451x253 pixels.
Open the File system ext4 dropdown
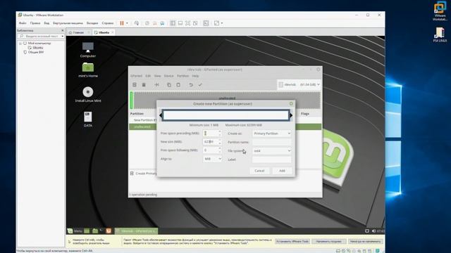[272, 150]
